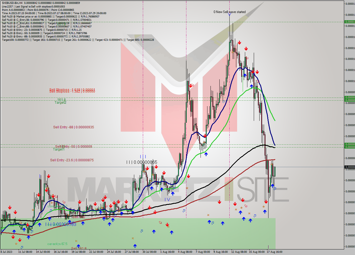Select the 'Sell %20 @ Entry -88' line
The image size is (355, 255).
pos(46,36)
